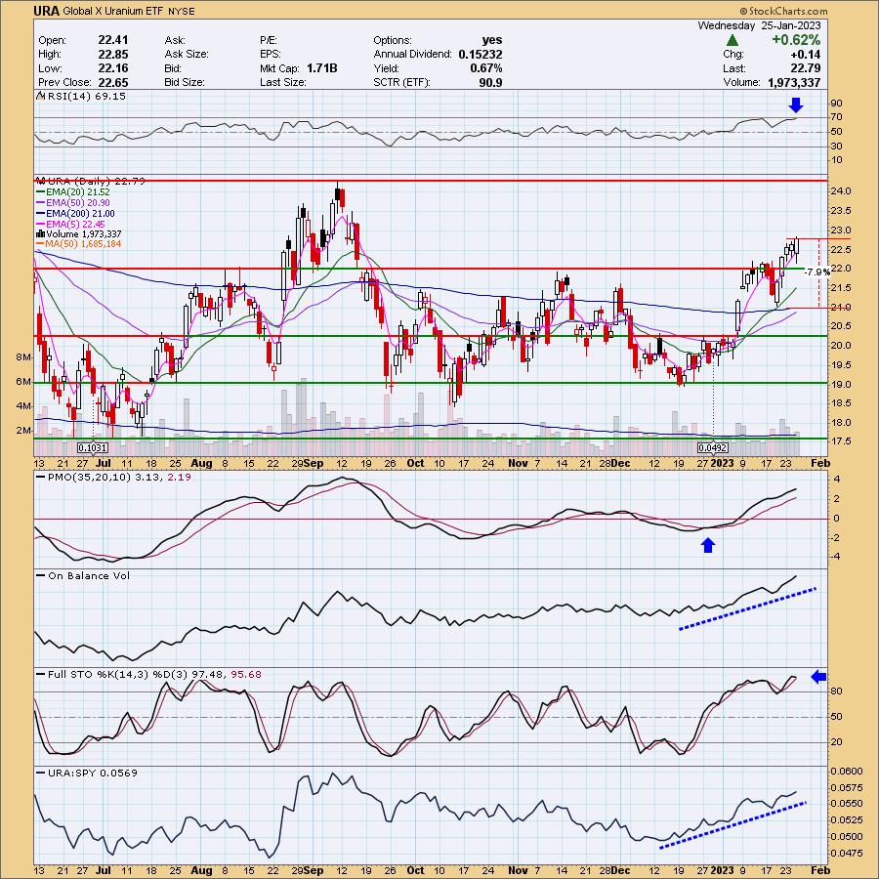Click the 70 level on RSI axis
The image size is (879, 879).
pos(836,117)
